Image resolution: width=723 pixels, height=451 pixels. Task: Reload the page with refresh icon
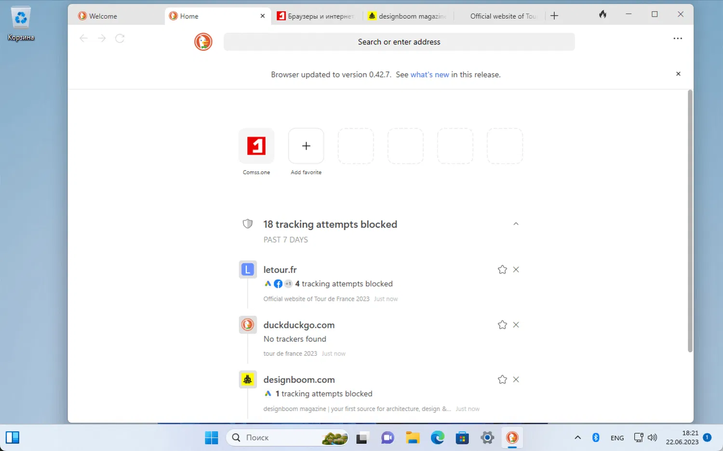[120, 39]
